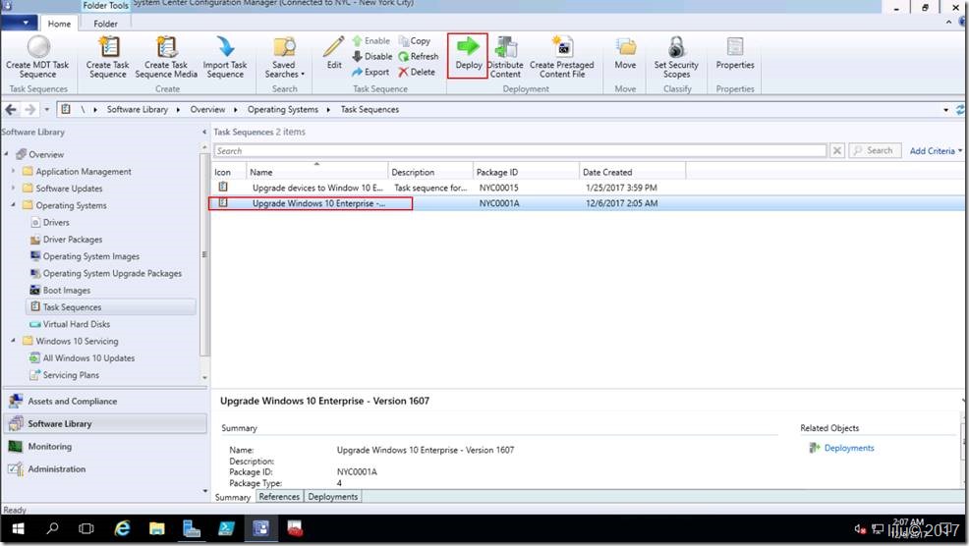Select Upgrade Windows 10 Enterprise row
This screenshot has width=969, height=546.
pos(589,203)
